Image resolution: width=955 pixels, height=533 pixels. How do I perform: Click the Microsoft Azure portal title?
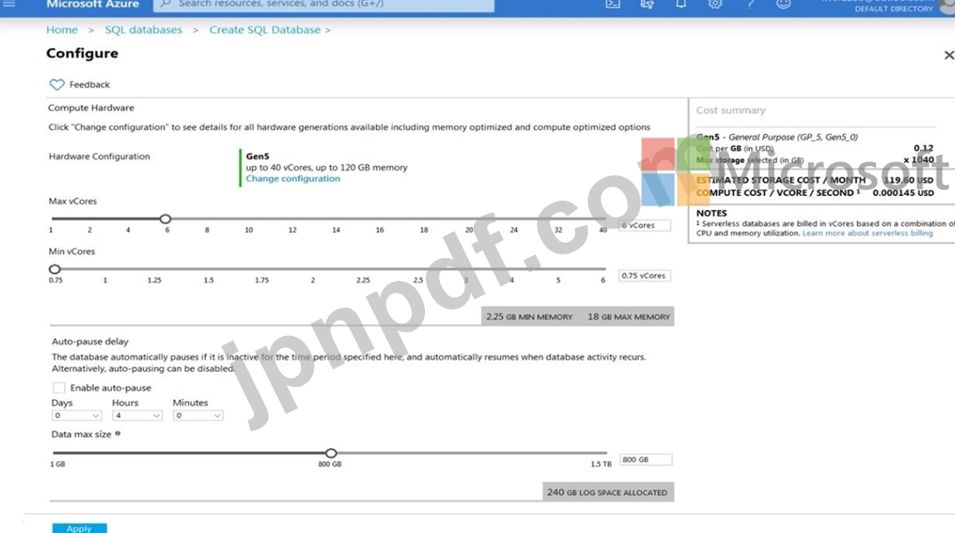tap(93, 4)
